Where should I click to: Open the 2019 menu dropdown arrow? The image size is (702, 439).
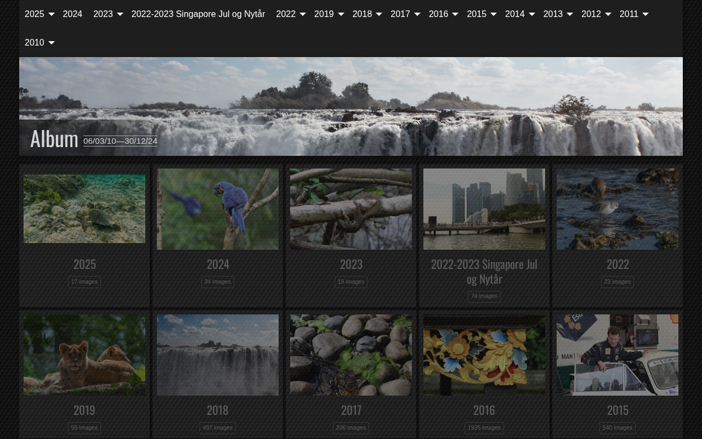[x=341, y=14]
